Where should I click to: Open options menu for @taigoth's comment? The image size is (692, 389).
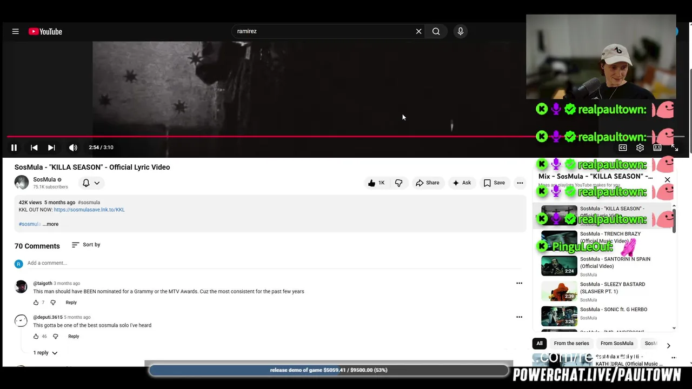pyautogui.click(x=519, y=283)
